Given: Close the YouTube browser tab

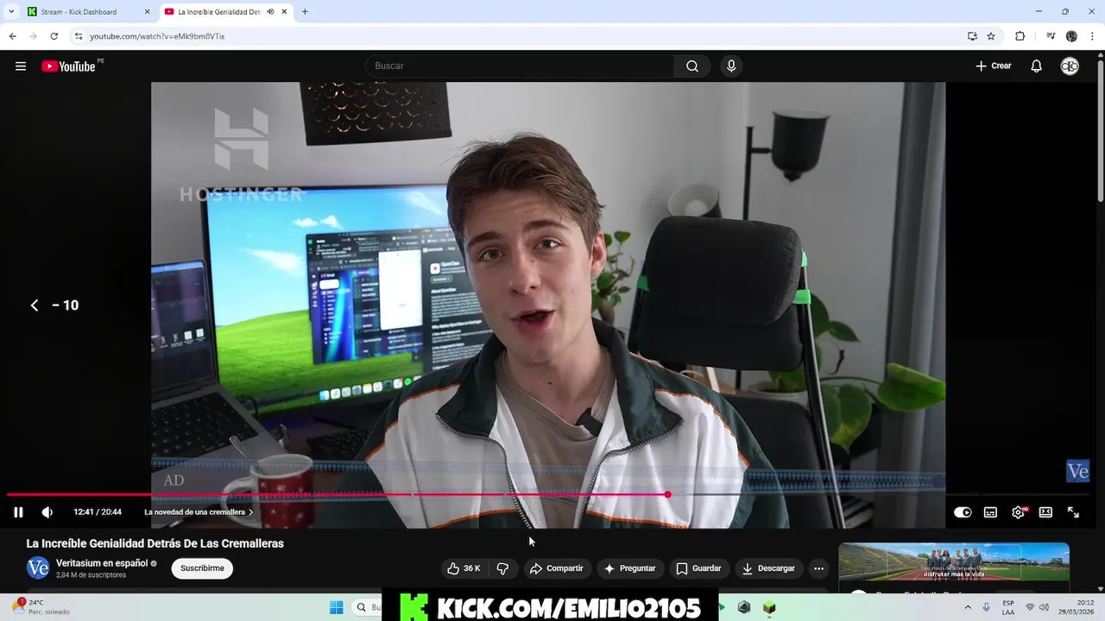Looking at the screenshot, I should [284, 12].
